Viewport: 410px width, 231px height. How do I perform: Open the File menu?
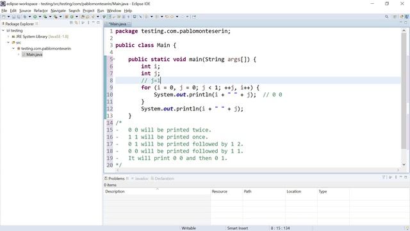tap(4, 11)
